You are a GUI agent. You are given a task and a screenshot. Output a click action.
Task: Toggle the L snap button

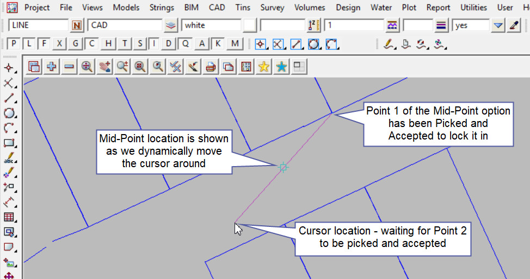29,44
